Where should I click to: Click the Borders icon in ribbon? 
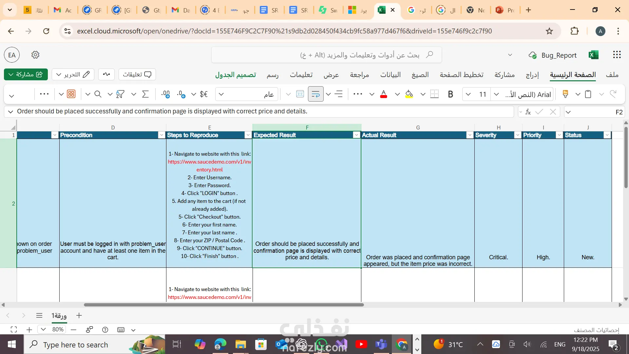[x=434, y=94]
